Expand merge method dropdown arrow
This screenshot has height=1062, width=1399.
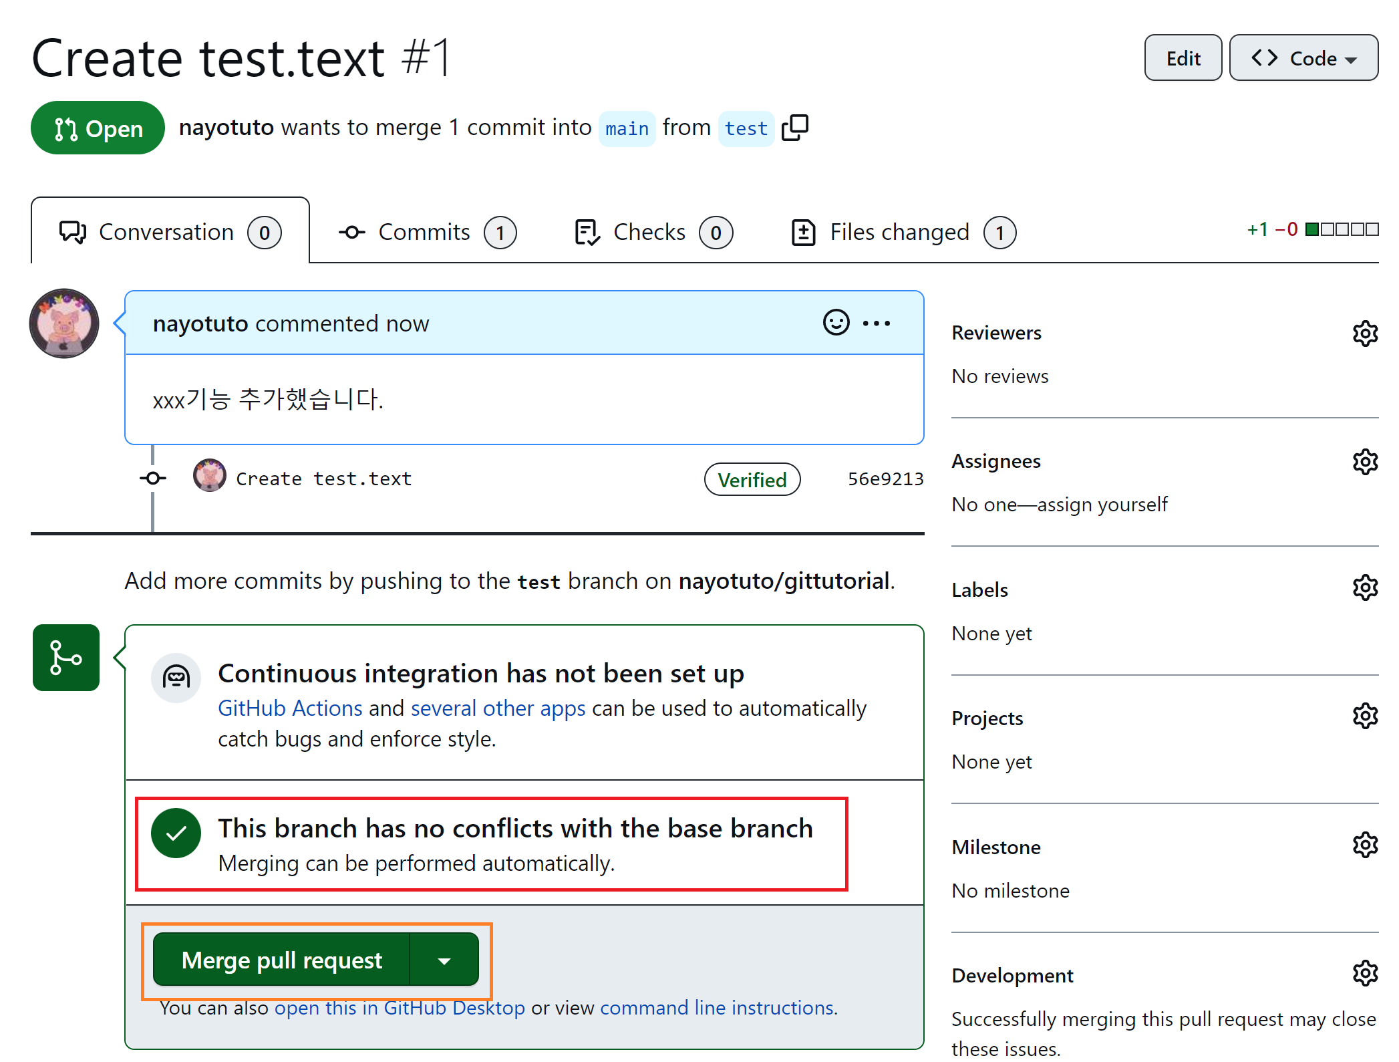[444, 960]
